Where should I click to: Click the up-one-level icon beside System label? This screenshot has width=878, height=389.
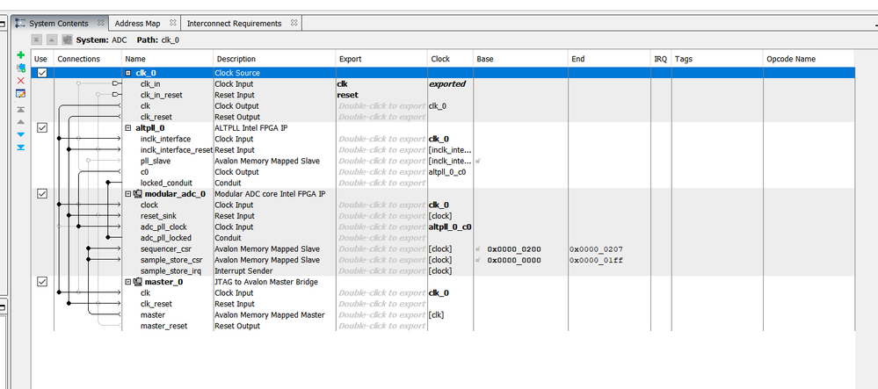click(52, 40)
